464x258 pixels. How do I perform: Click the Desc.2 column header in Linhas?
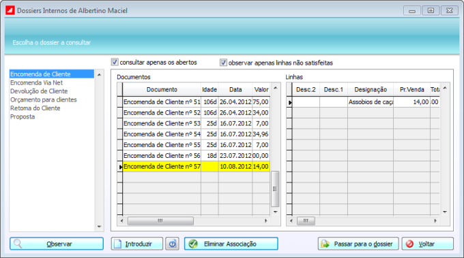306,89
